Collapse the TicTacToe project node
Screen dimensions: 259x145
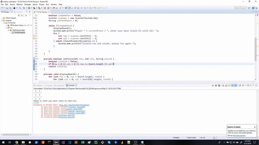pos(4,23)
